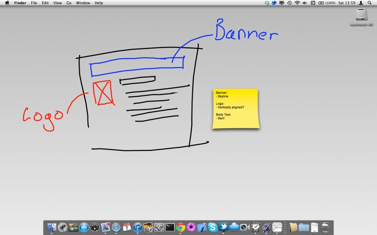The image size is (377, 235).
Task: Open the Twitter app in the dock
Action: point(223,228)
